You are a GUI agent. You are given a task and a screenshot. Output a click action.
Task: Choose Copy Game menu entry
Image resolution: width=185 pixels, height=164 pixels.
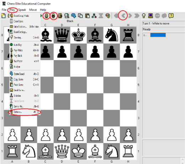pyautogui.click(x=25, y=79)
